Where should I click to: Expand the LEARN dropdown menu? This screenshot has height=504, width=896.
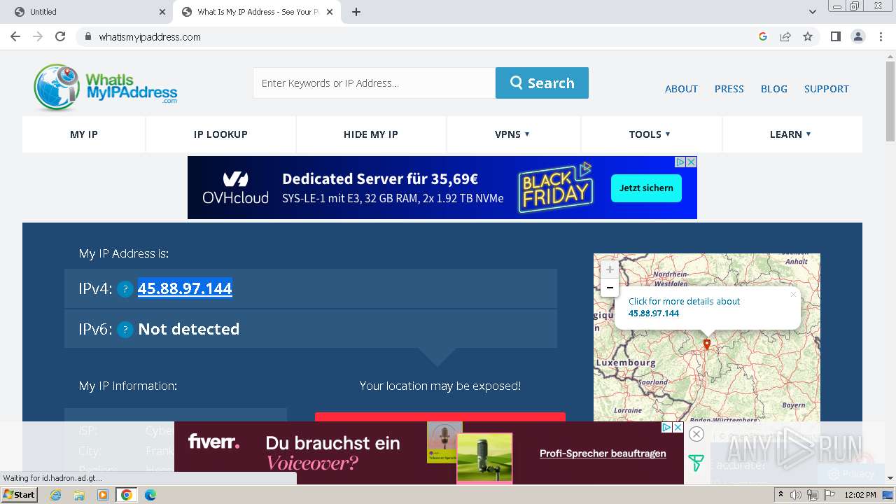click(791, 134)
